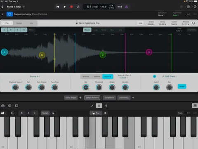Image resolution: width=198 pixels, height=149 pixels.
Task: Go back from Make it Real project
Action: coord(2,7)
